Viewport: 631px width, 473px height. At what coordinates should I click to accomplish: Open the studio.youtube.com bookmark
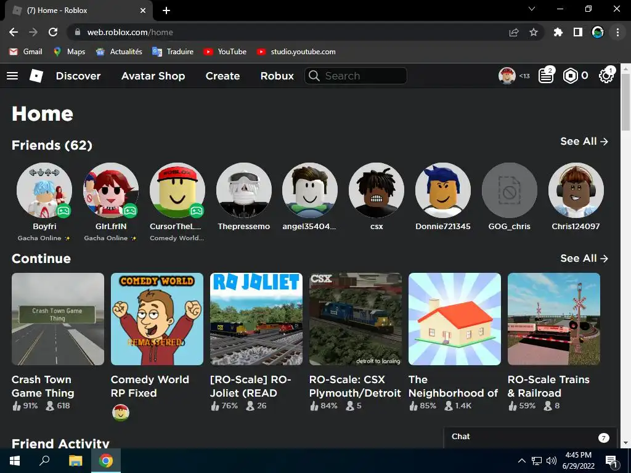tap(296, 52)
